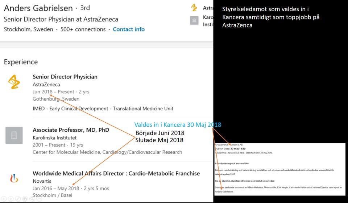Open the slideshow pen tool icon
Image resolution: width=348 pixels, height=203 pixels.
(18, 199)
